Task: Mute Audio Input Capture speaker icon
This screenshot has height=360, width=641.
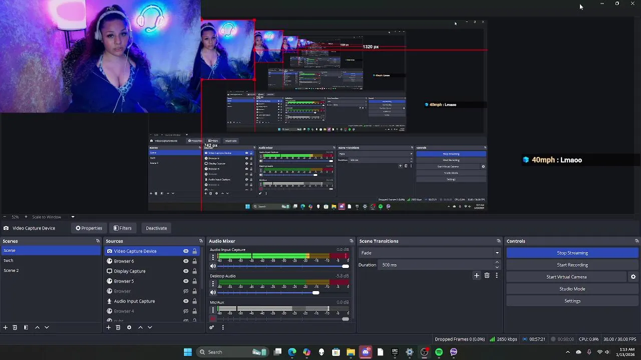Action: coord(213,266)
